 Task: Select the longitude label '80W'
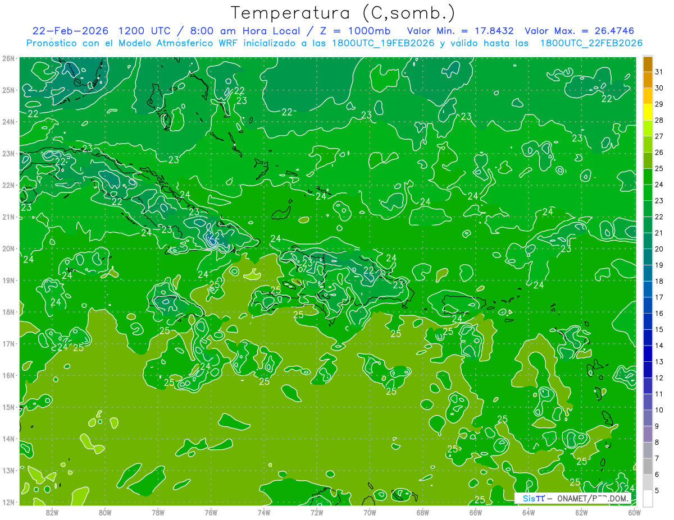(x=105, y=512)
